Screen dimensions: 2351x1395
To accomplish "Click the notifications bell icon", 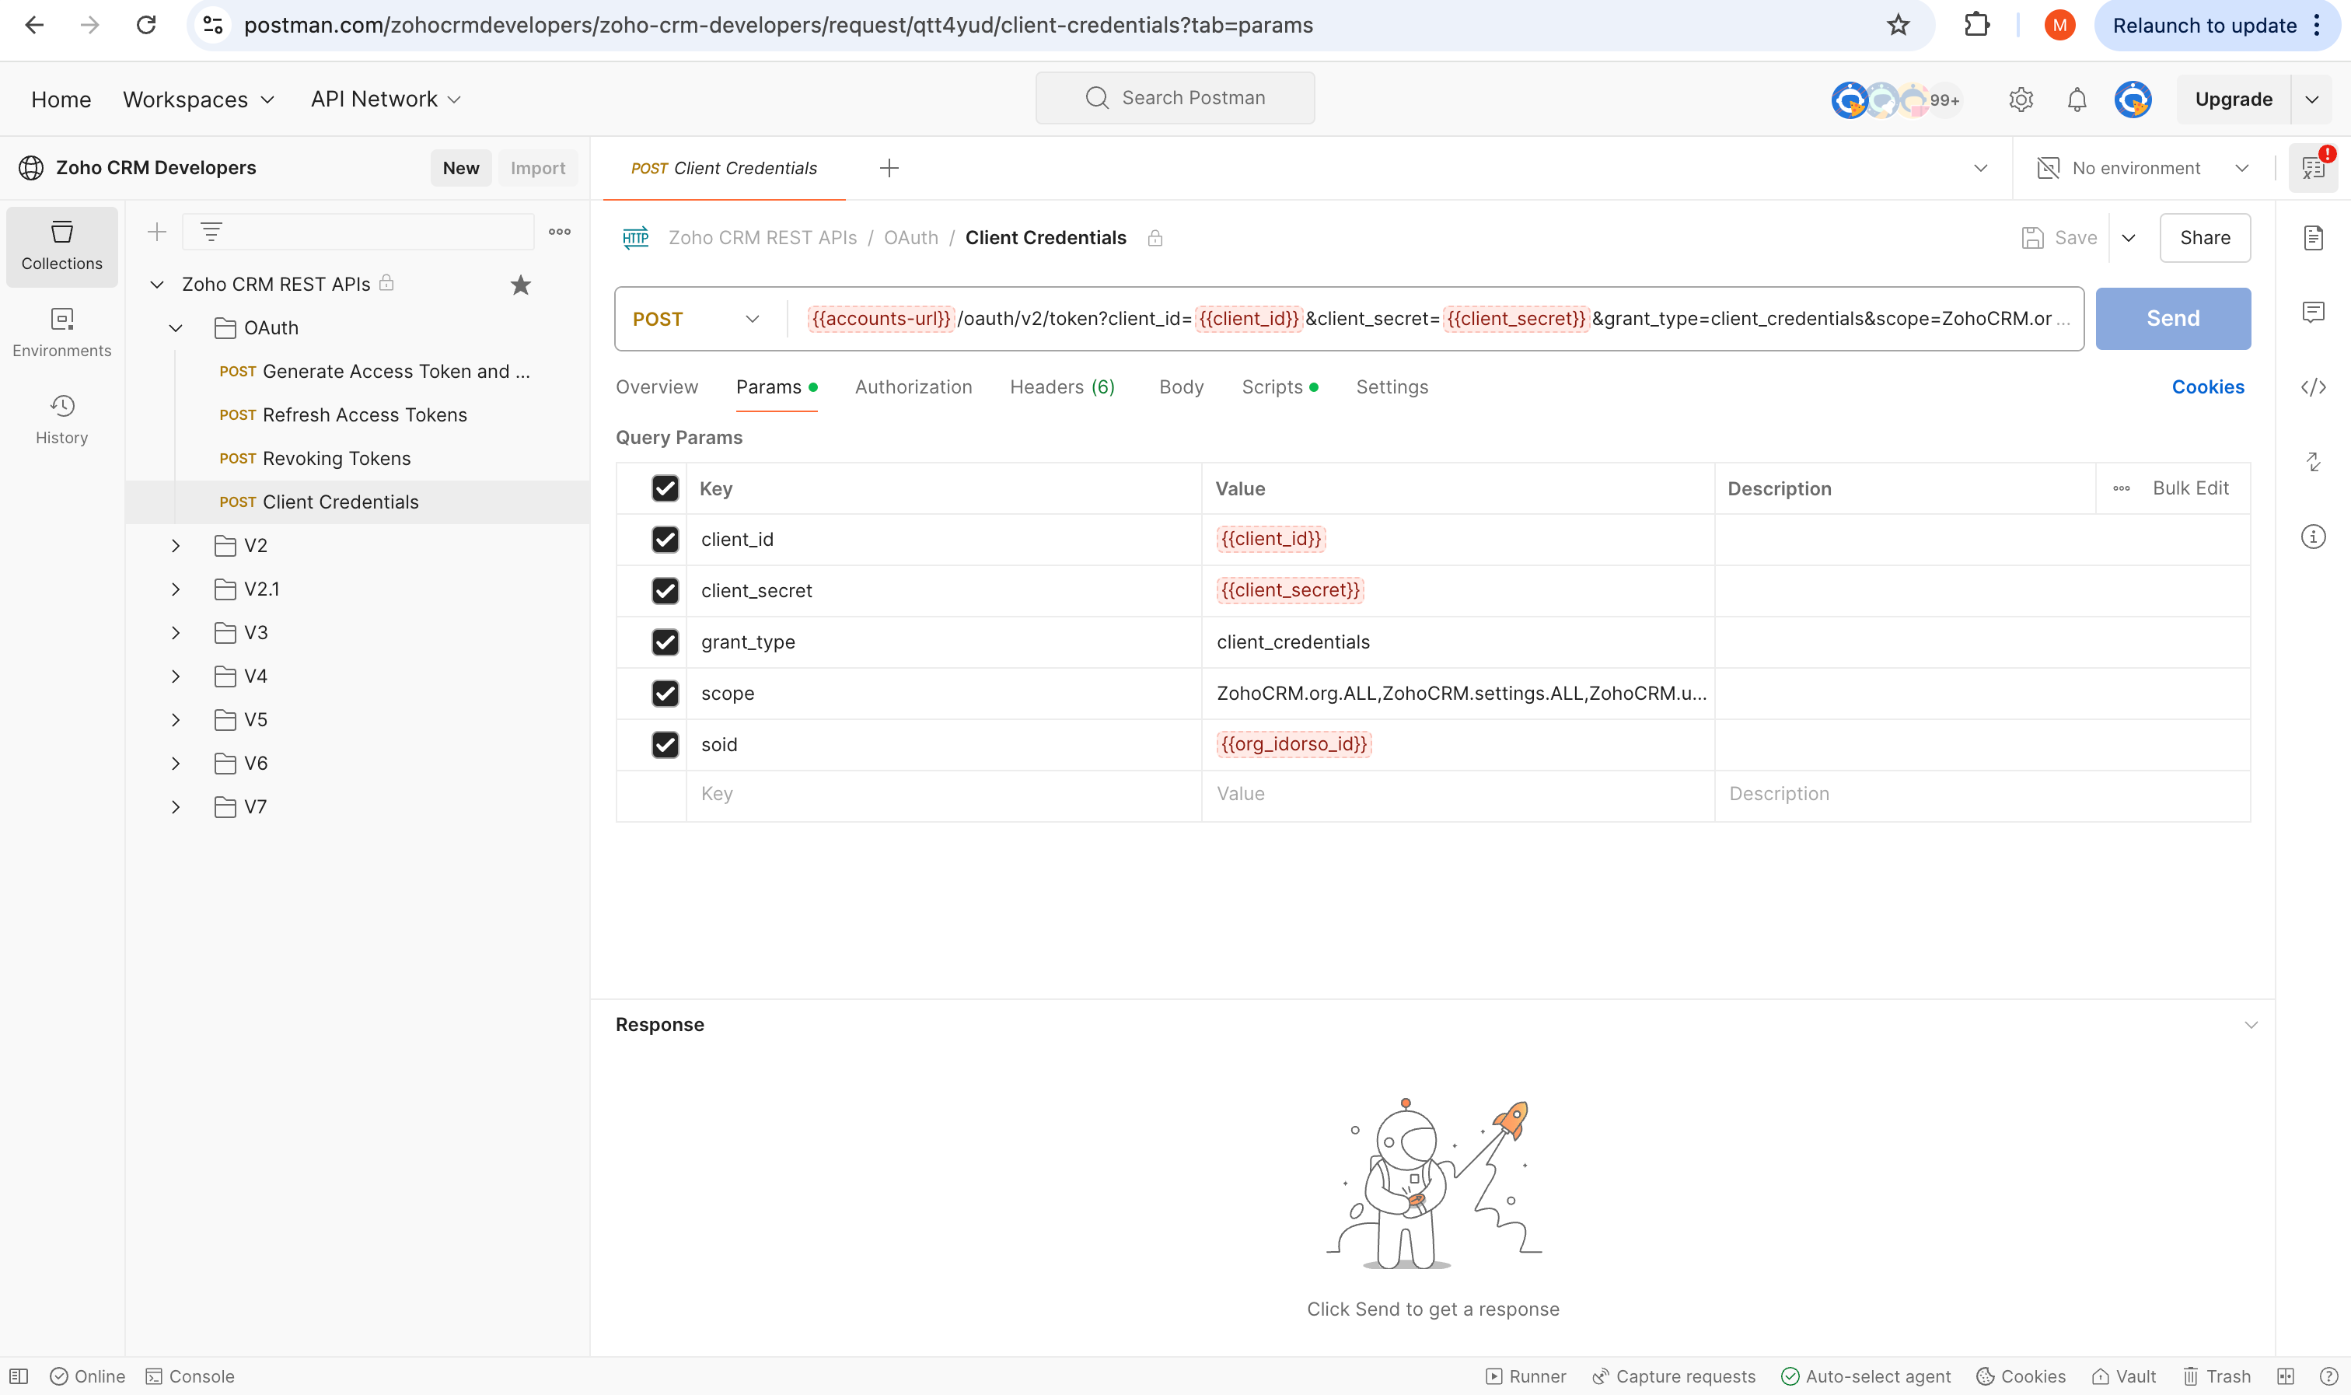I will pyautogui.click(x=2077, y=100).
